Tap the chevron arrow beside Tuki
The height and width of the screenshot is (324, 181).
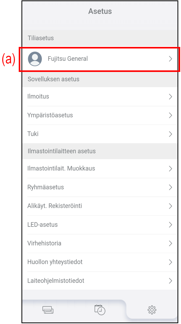point(171,134)
